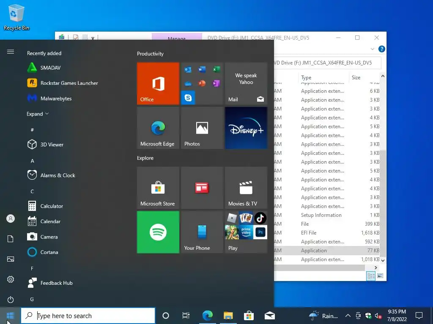Open Cortana from the app list
The width and height of the screenshot is (433, 324).
click(43, 252)
